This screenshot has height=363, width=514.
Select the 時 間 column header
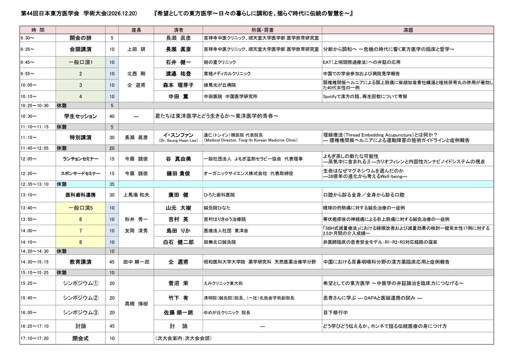click(x=38, y=30)
